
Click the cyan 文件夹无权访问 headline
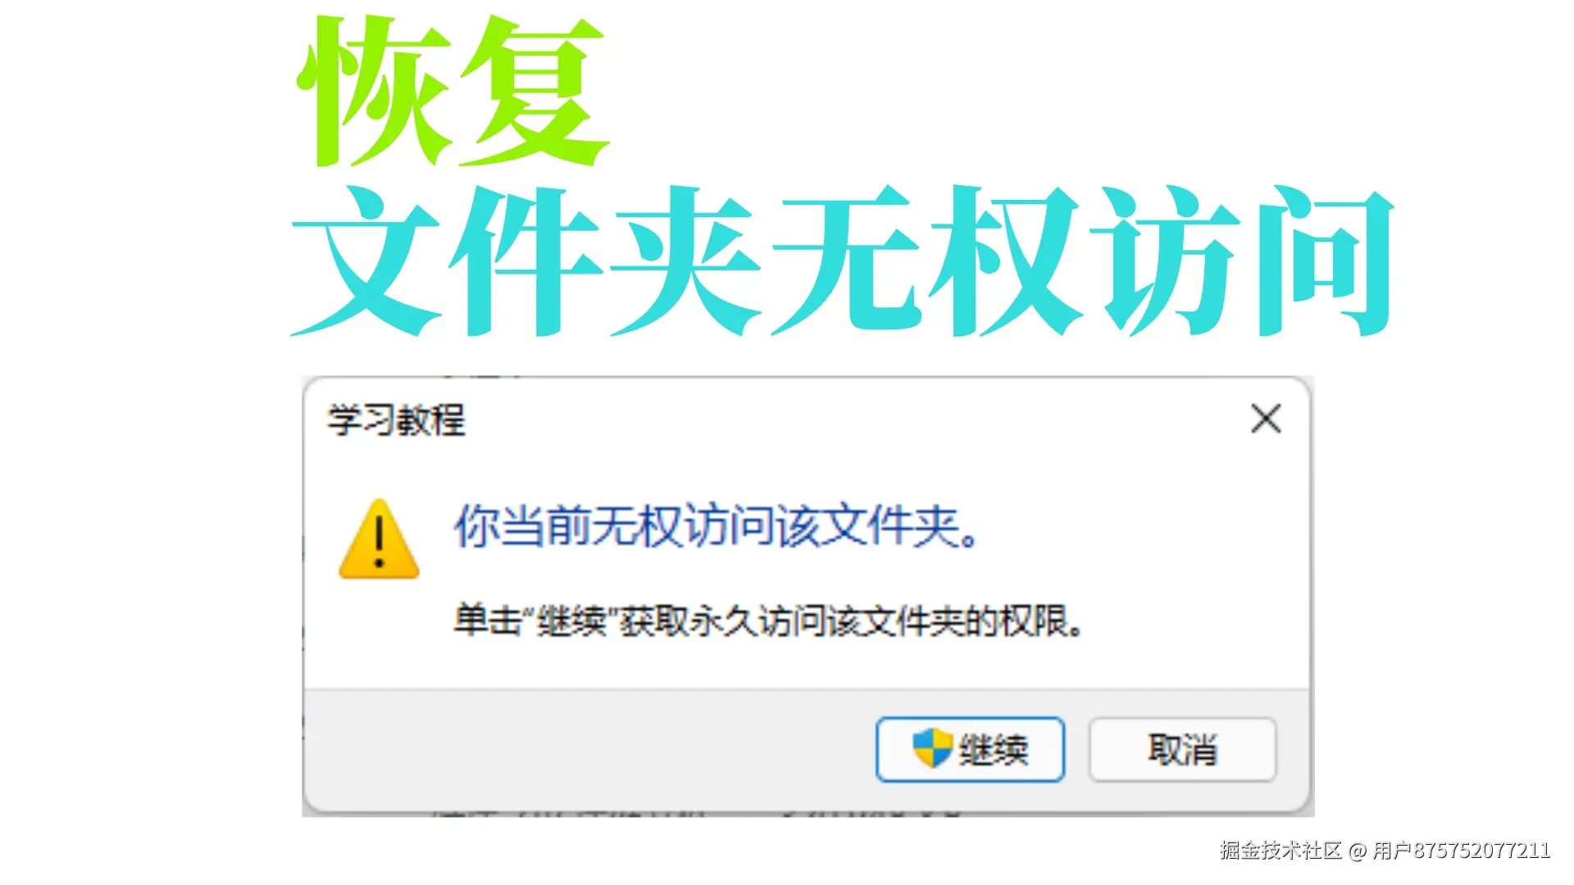pyautogui.click(x=843, y=261)
